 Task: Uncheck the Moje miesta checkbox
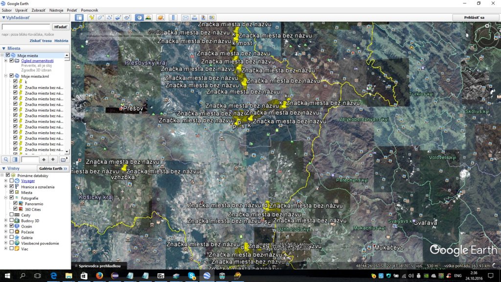[8, 55]
